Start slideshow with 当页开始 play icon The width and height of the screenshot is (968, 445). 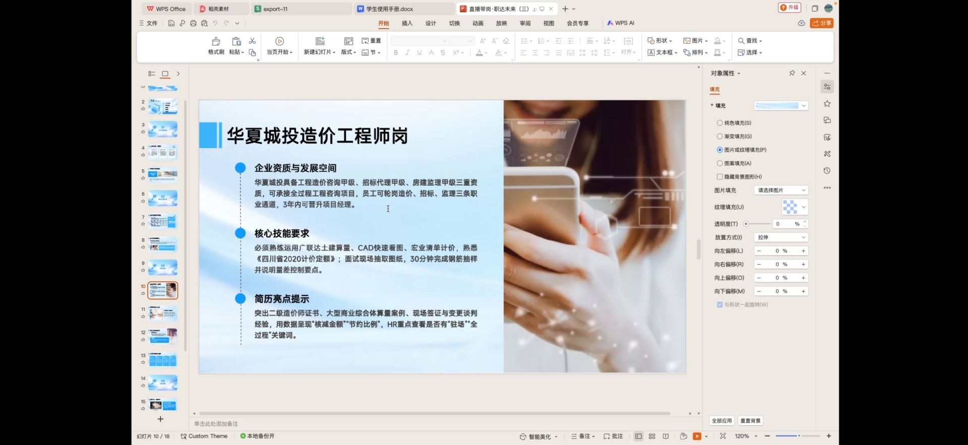(280, 41)
